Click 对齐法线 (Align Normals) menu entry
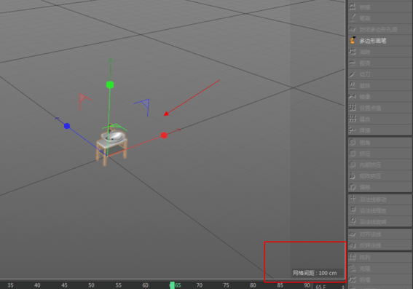413x289 pixels. 379,234
